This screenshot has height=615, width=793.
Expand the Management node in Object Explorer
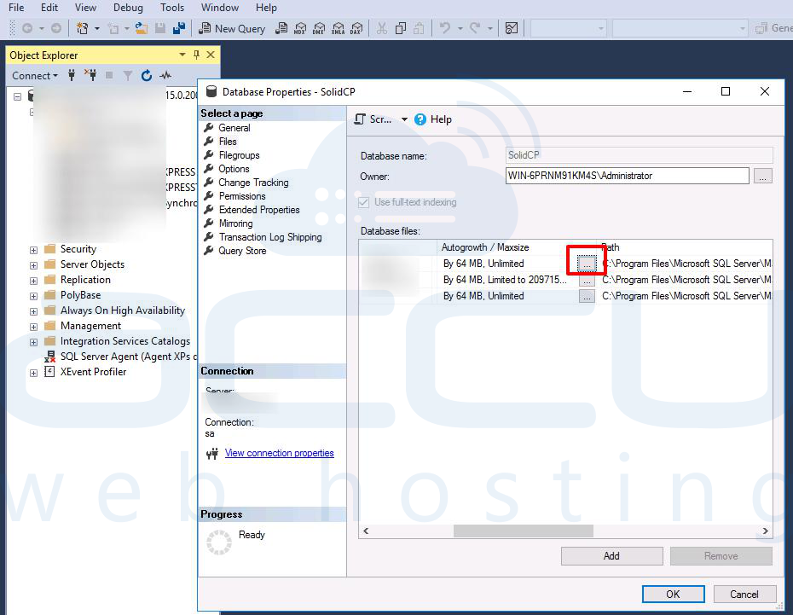coord(33,326)
